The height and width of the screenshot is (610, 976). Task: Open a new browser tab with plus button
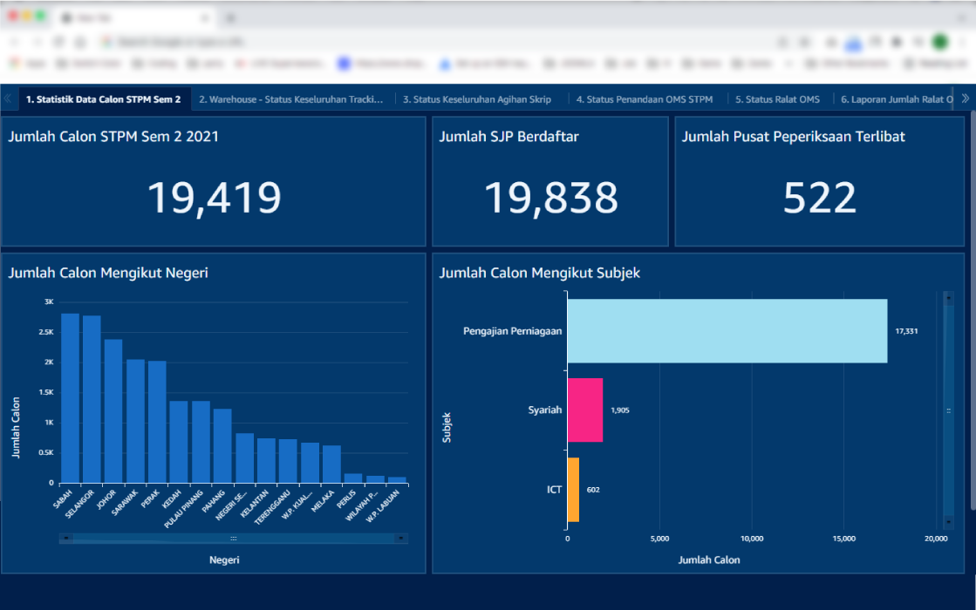click(x=230, y=17)
